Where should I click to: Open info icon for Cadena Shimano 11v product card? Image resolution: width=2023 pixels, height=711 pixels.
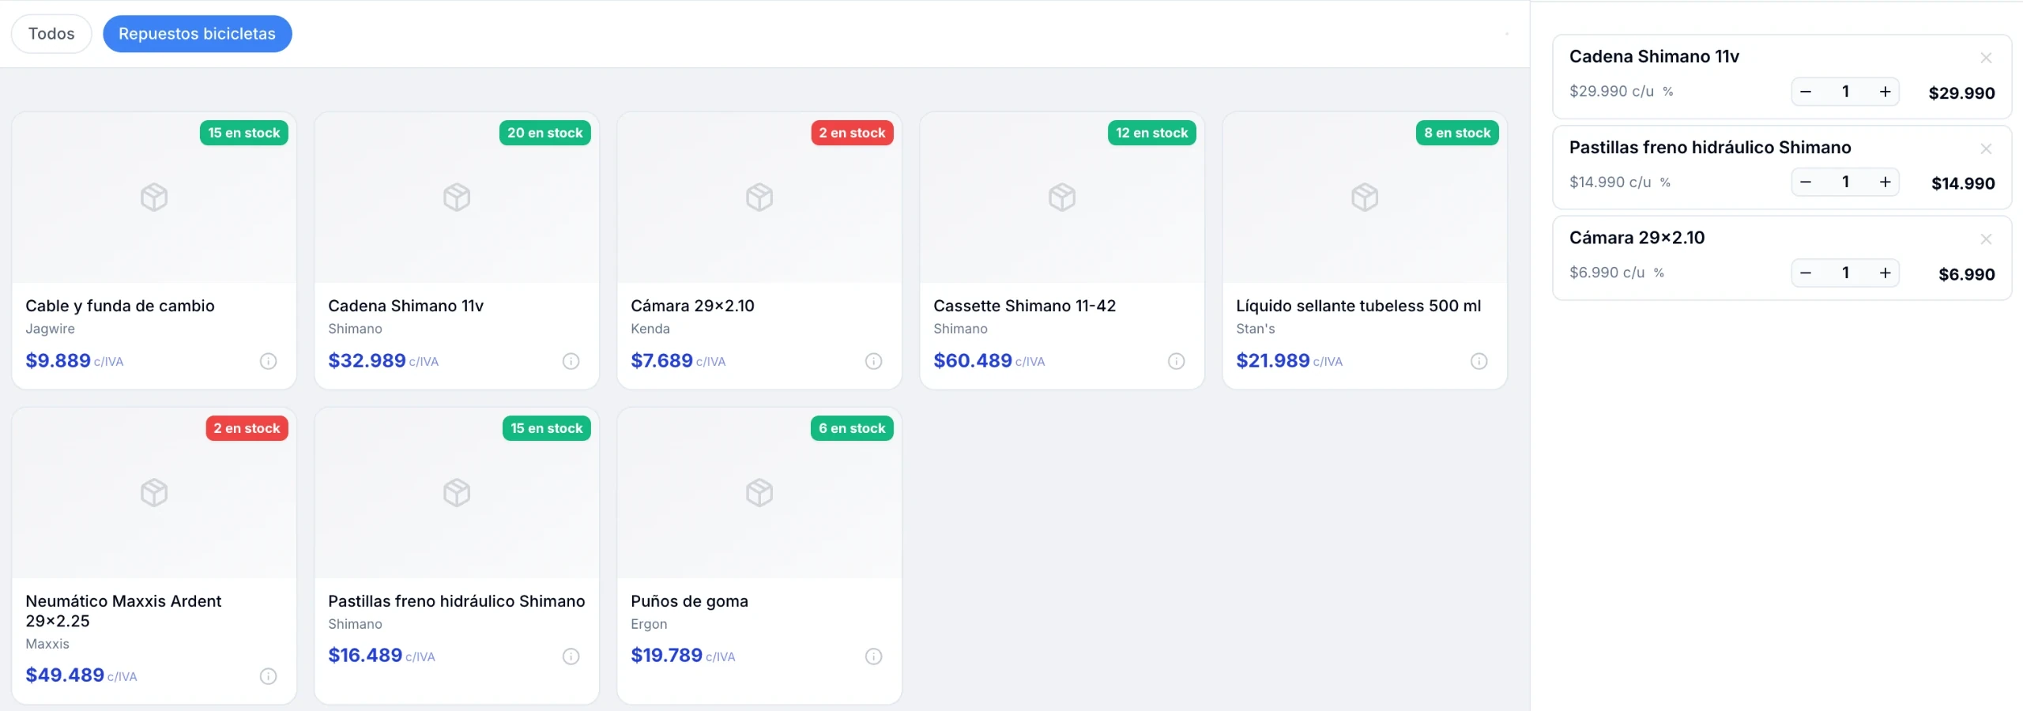coord(571,361)
